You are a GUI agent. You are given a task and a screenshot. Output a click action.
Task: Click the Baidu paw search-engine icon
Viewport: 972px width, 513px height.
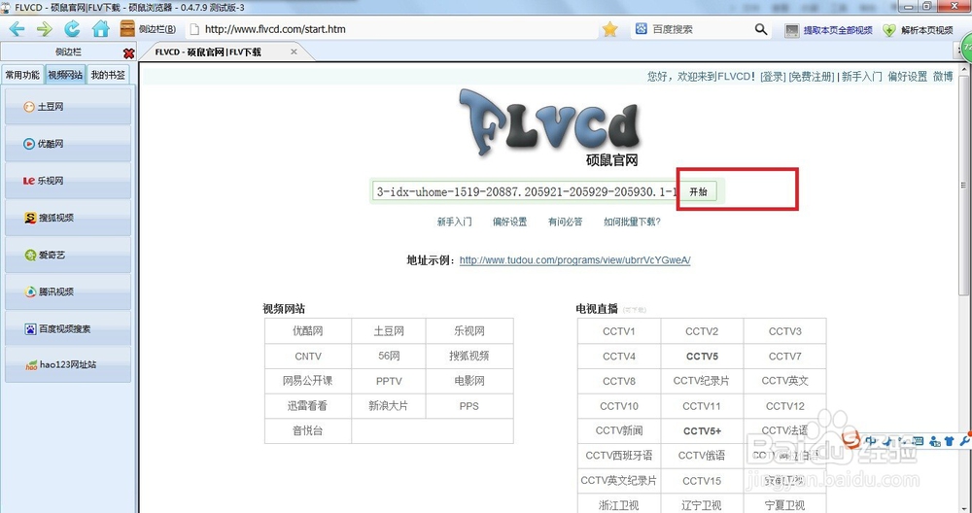coord(641,29)
